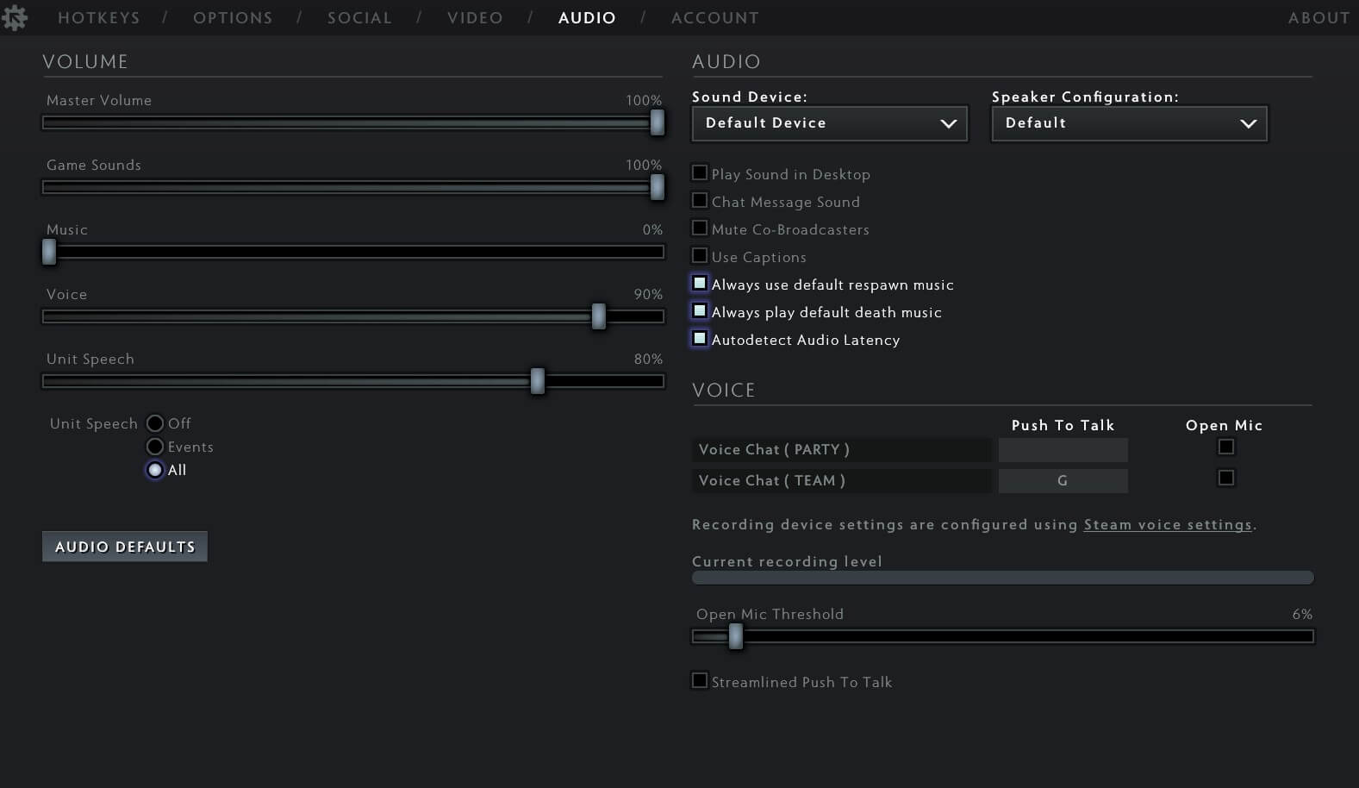Adjust the Master Volume slider handle
Viewport: 1359px width, 788px height.
658,122
